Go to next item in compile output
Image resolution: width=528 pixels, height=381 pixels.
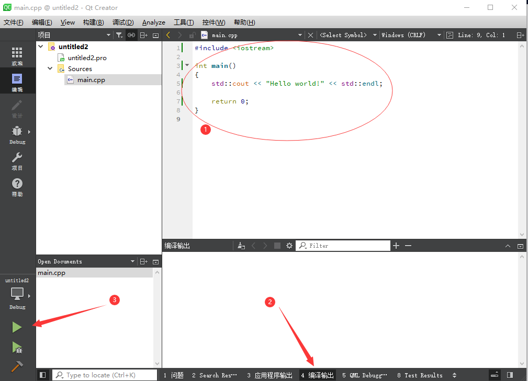click(265, 246)
